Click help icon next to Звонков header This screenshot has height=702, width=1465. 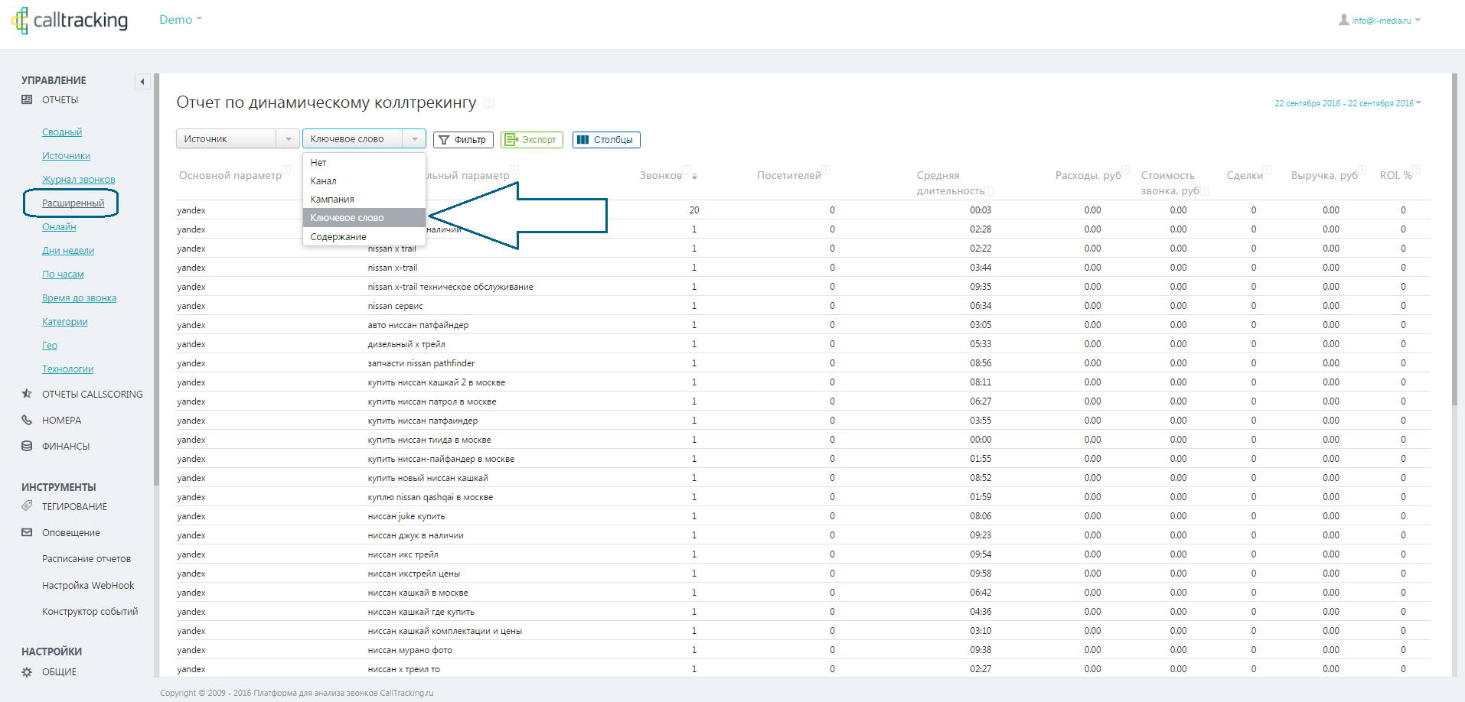[687, 170]
